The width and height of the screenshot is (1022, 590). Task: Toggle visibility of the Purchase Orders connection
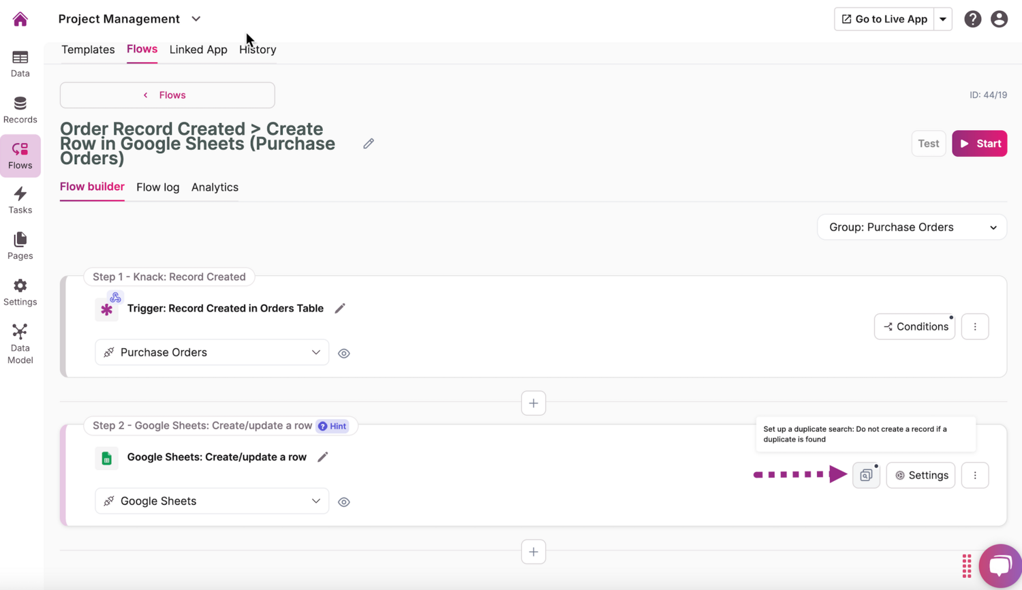pos(343,353)
